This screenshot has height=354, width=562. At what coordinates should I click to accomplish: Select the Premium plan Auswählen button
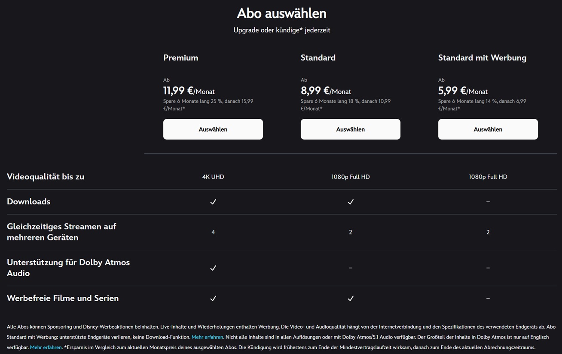click(x=213, y=129)
